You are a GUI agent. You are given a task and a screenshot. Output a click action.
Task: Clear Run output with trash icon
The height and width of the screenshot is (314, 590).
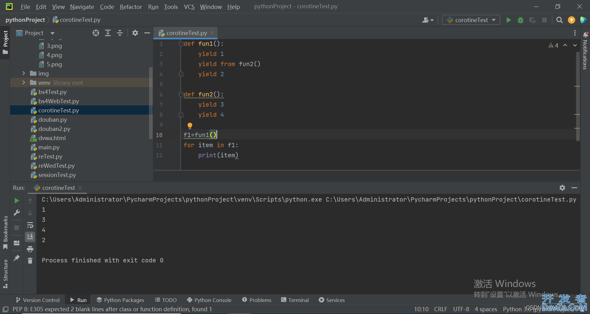pos(30,261)
